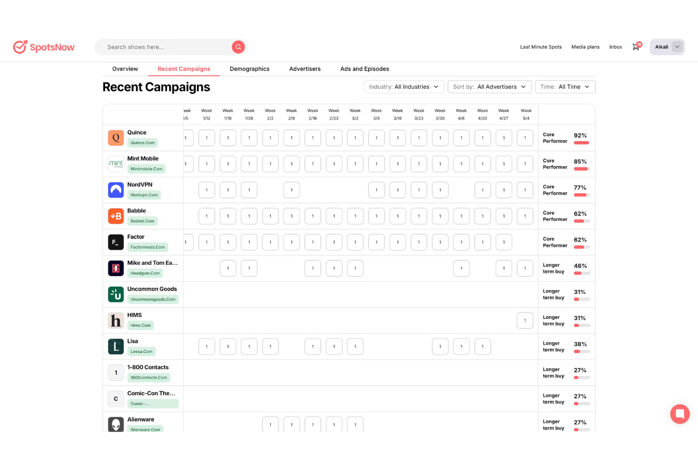This screenshot has width=698, height=465.
Task: Click the Factor logo icon
Action: coord(116,242)
